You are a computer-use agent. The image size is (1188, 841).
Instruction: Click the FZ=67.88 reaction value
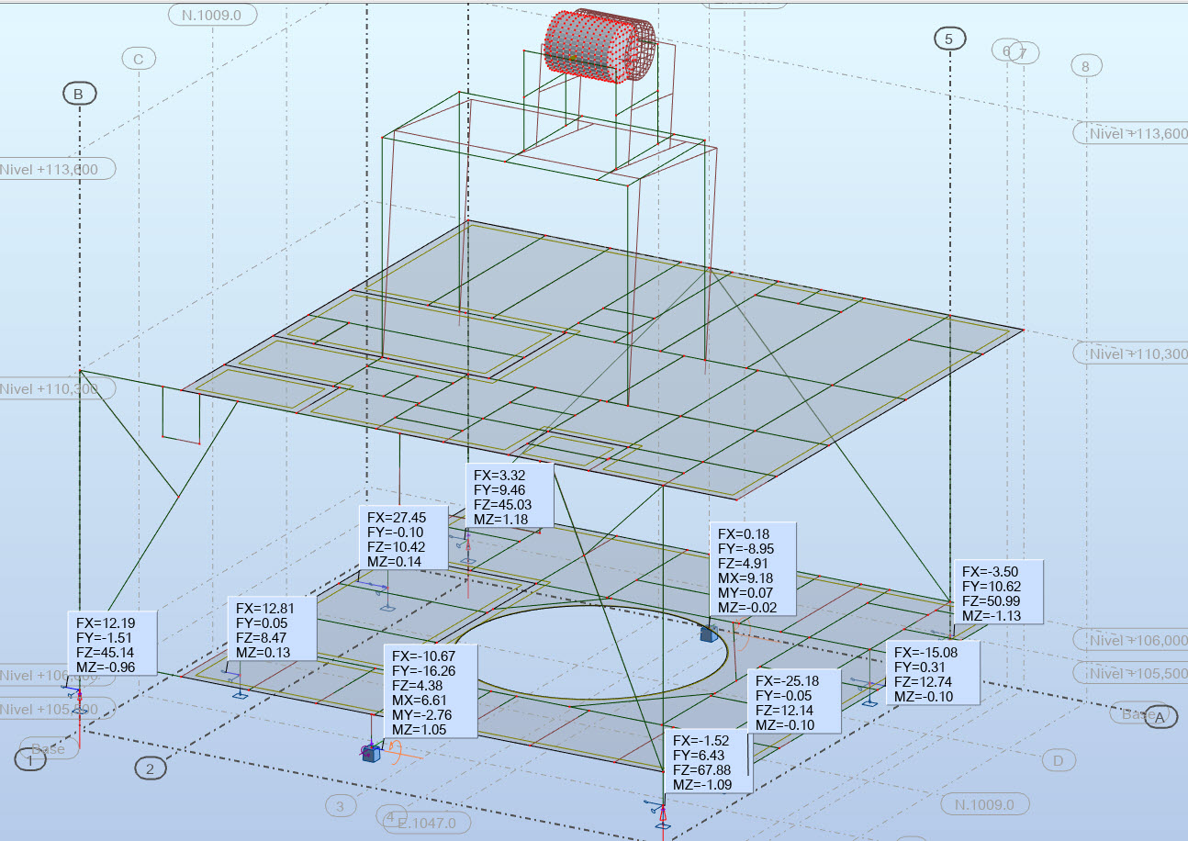tap(702, 770)
